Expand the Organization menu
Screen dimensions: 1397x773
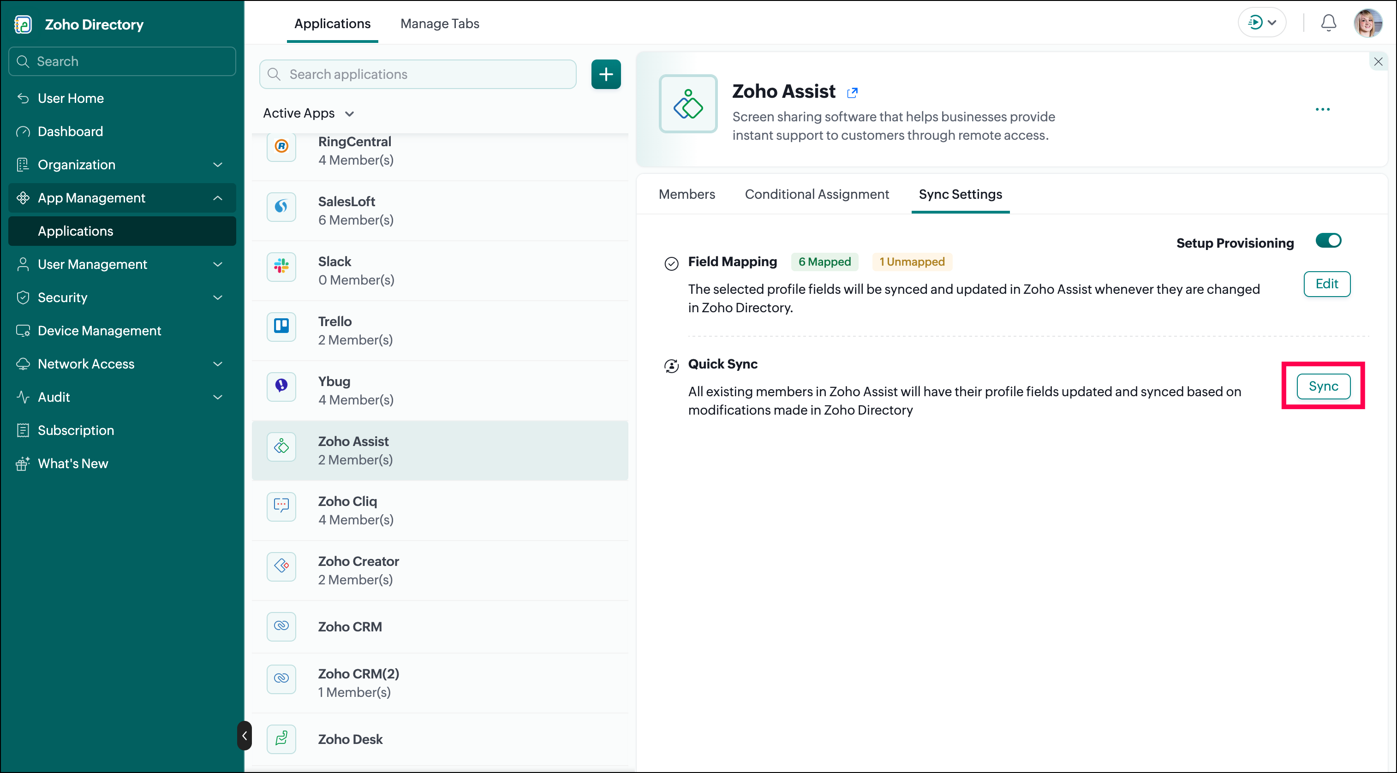(122, 165)
